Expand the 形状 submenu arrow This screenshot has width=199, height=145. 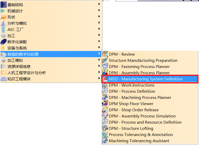click(x=99, y=16)
